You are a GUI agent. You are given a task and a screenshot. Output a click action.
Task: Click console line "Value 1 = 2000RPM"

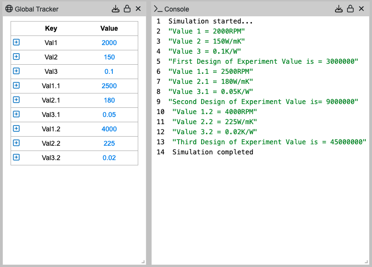(206, 31)
